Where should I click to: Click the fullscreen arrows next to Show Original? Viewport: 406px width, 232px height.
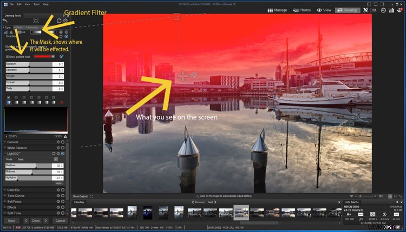(91, 196)
